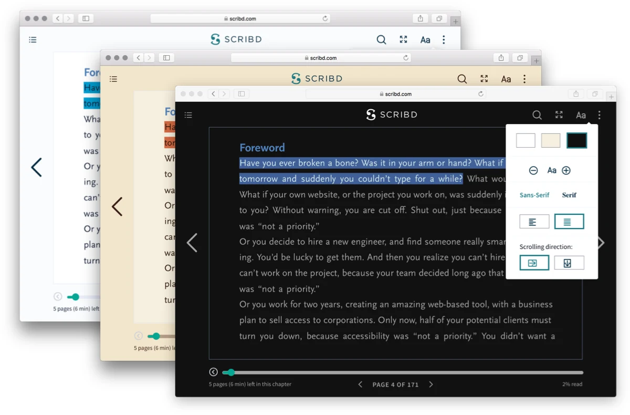Select the sepia background theme swatch
630x415 pixels.
pos(551,140)
